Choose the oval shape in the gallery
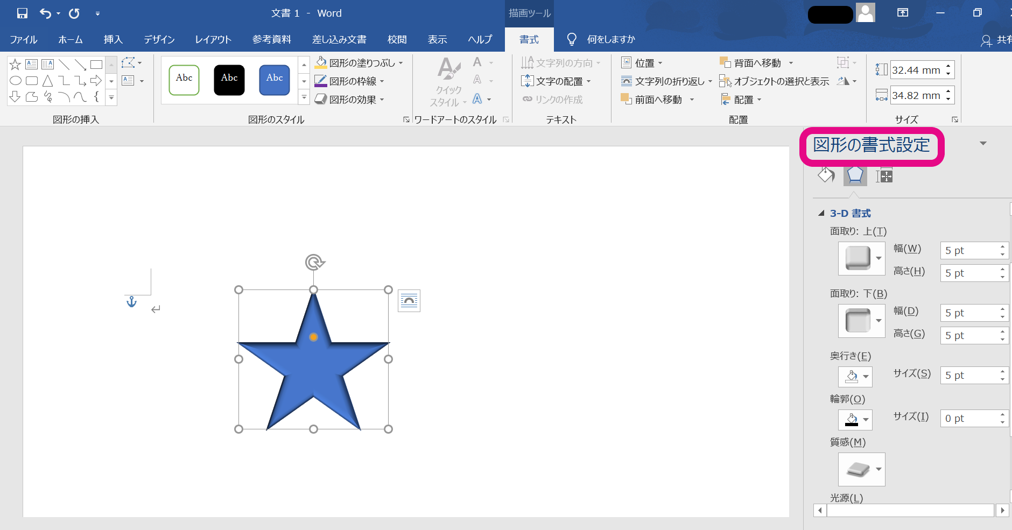1012x530 pixels. tap(15, 81)
